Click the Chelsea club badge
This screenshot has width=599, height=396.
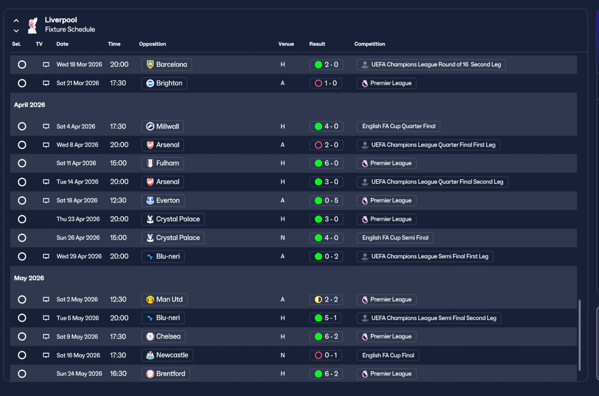coord(150,337)
